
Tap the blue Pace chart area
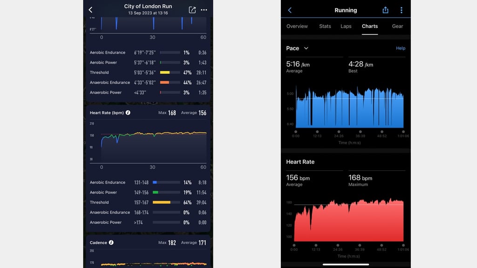[x=349, y=107]
